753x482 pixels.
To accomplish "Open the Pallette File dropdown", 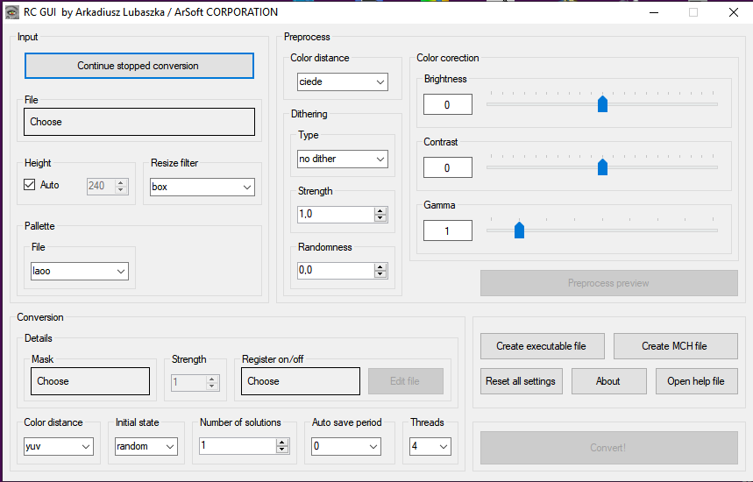I will coord(80,272).
